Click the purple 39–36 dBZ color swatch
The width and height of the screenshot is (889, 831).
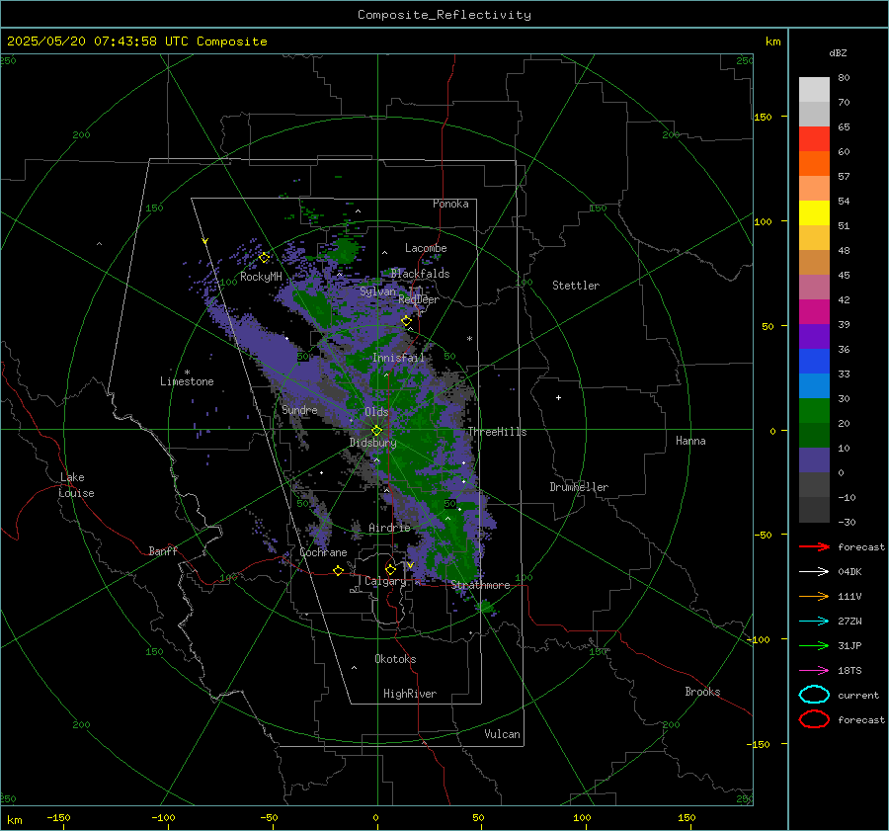point(814,337)
